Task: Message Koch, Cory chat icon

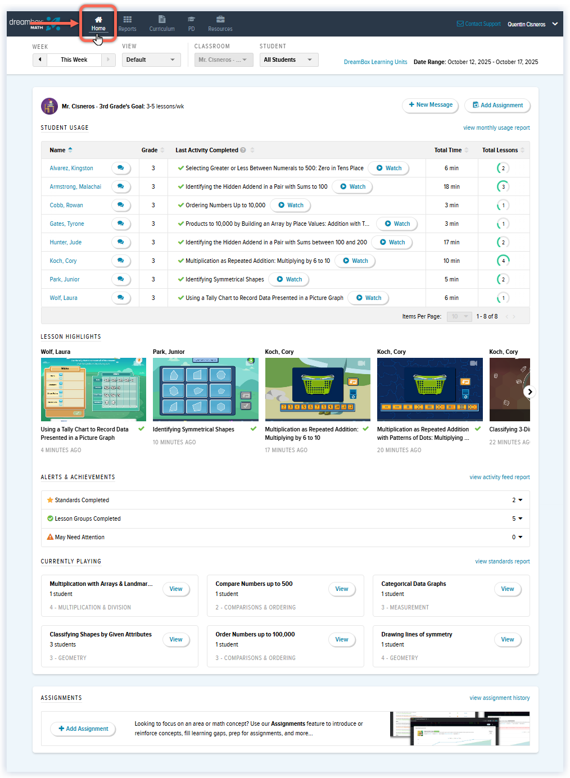Action: coord(121,261)
